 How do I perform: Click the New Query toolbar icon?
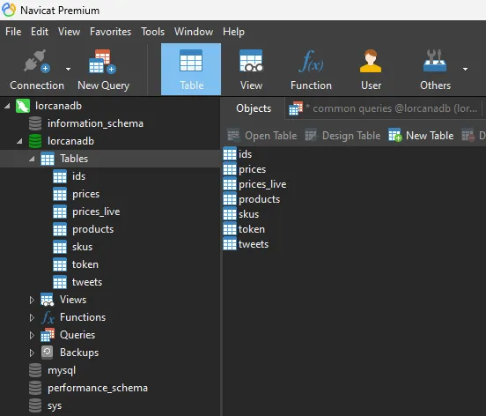coord(103,61)
